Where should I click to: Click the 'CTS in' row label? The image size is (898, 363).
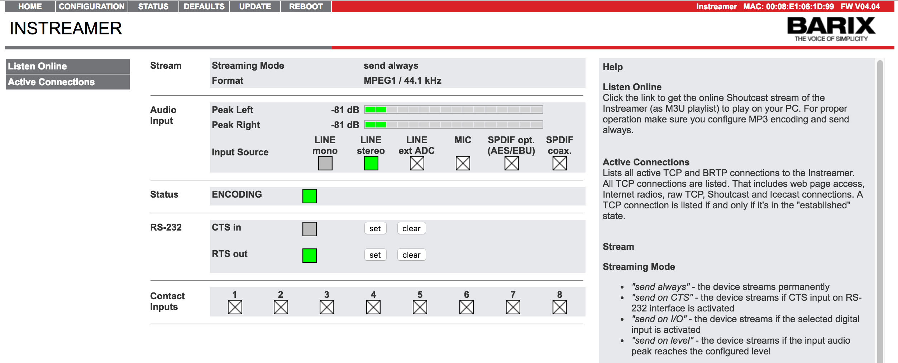226,227
